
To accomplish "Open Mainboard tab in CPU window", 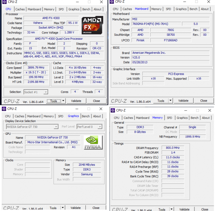I will 35,9.
